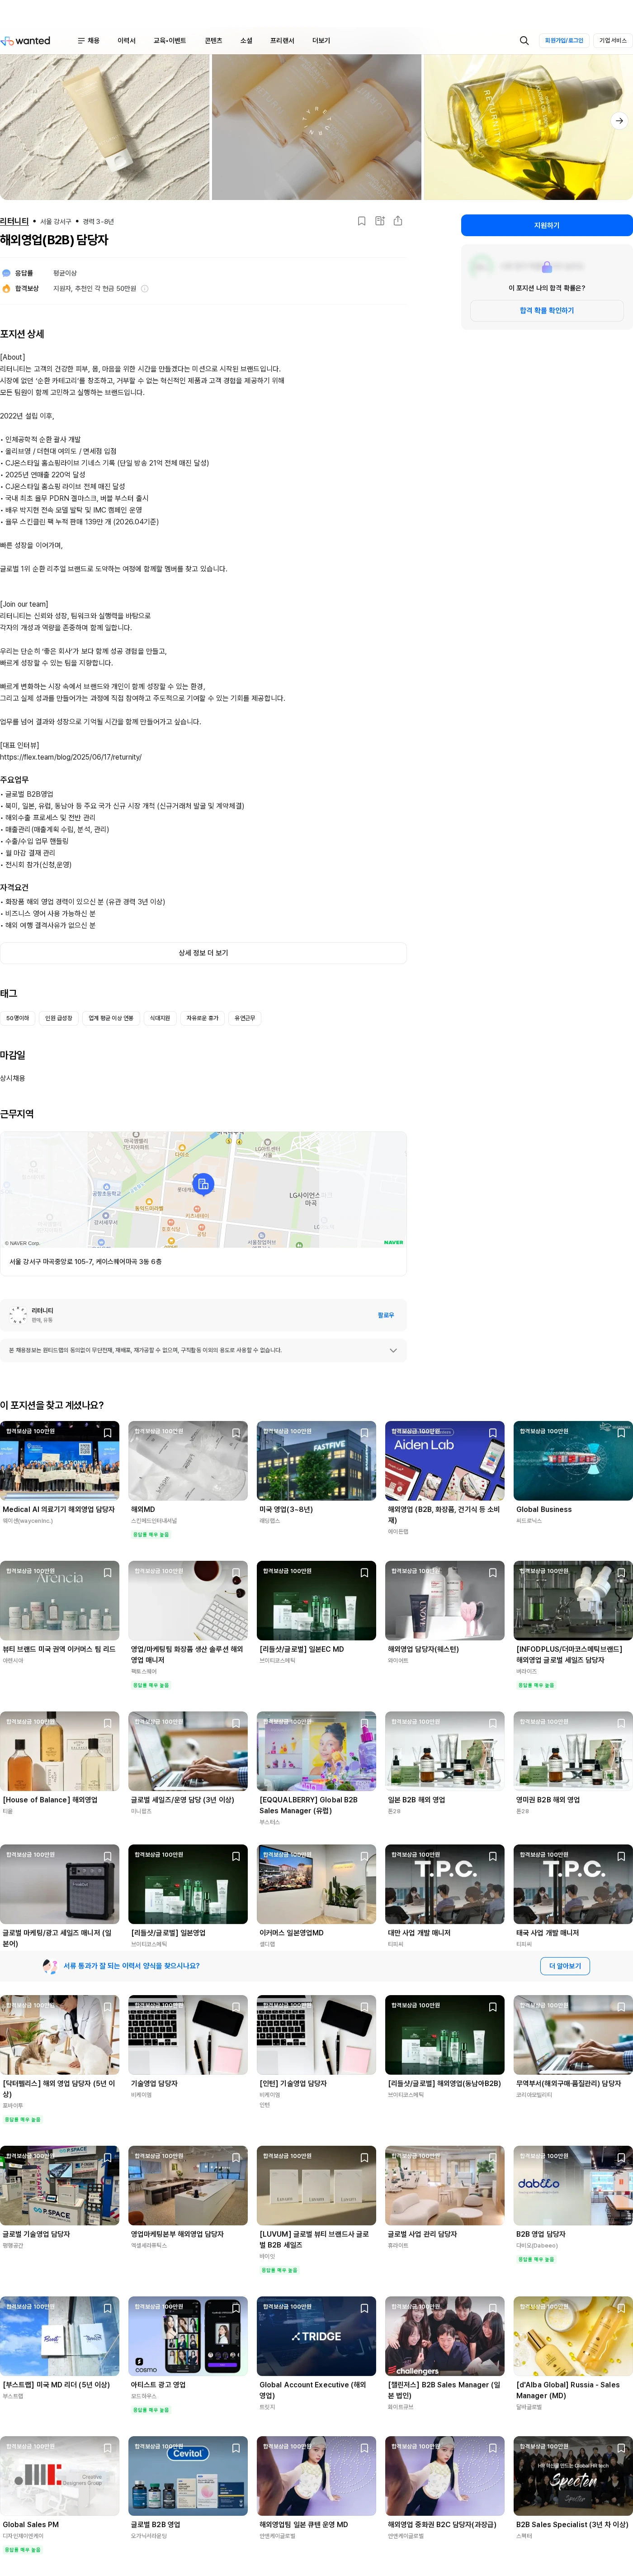Select the 자유로운 휴가 tag

202,1018
